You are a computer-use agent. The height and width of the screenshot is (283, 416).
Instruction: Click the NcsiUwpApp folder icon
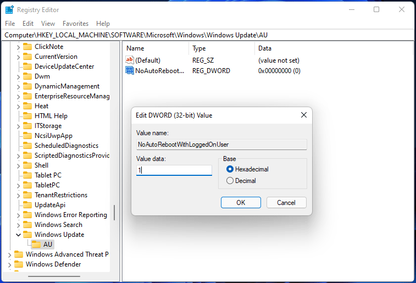pyautogui.click(x=27, y=136)
